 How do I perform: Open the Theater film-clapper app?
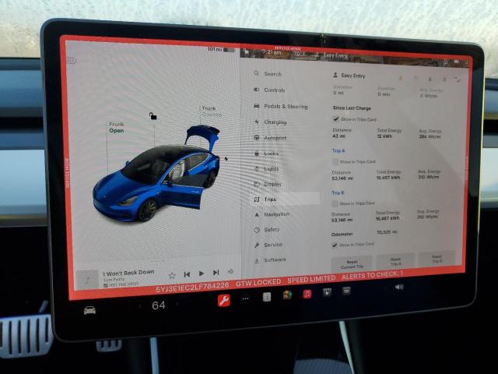[327, 292]
